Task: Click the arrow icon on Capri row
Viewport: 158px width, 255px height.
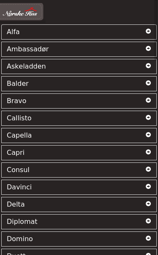Action: click(148, 152)
